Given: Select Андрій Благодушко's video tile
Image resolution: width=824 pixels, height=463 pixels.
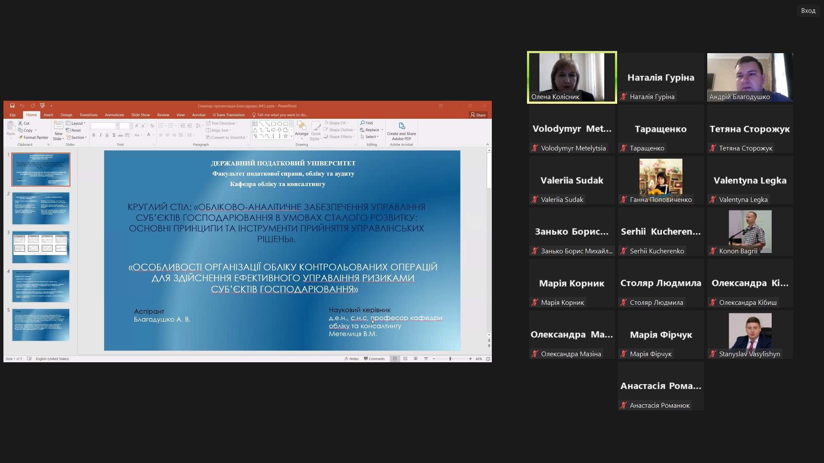Looking at the screenshot, I should click(750, 77).
